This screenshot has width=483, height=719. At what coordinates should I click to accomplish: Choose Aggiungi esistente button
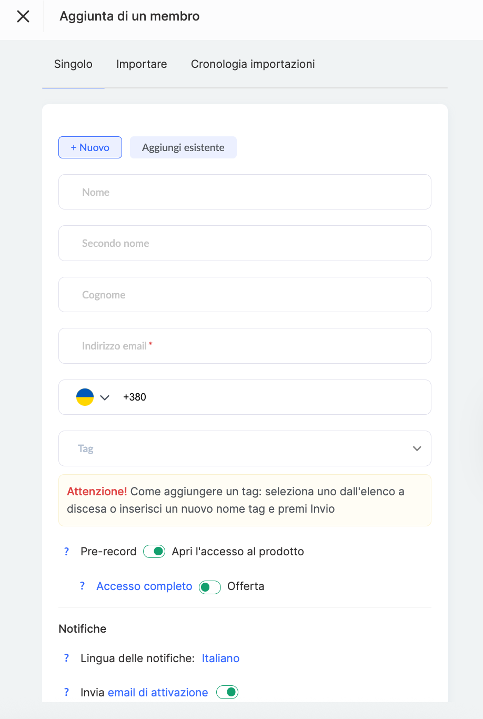(183, 147)
